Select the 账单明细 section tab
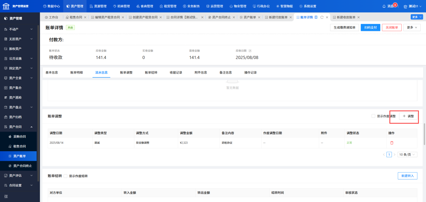Image resolution: width=426 pixels, height=202 pixels. (77, 73)
